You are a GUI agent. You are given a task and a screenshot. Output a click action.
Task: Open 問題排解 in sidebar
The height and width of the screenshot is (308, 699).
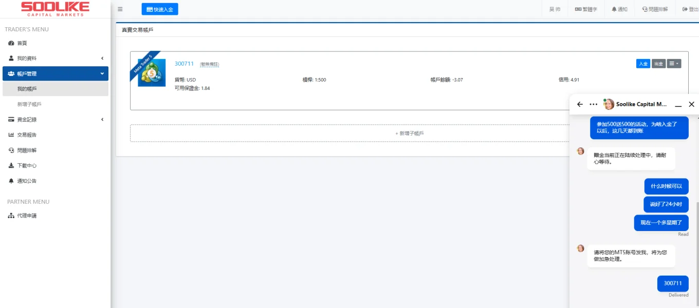27,150
